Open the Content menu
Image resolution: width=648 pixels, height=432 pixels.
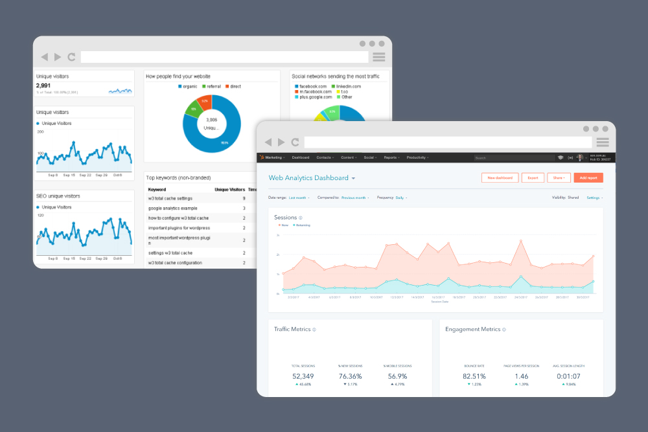coord(349,157)
